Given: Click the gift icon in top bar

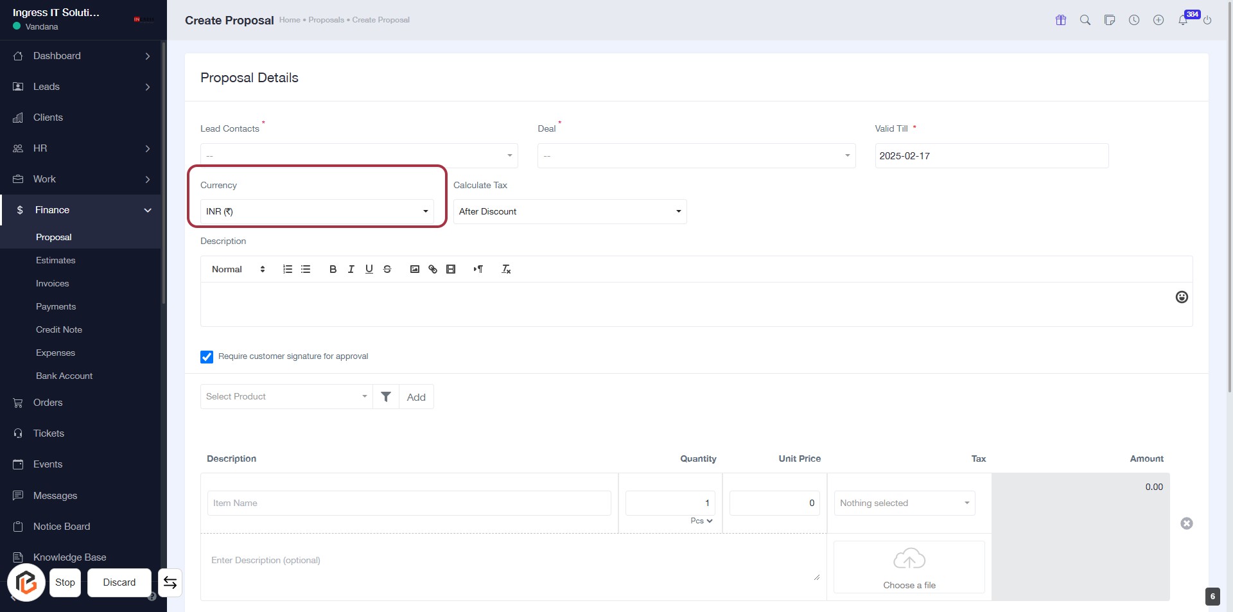Looking at the screenshot, I should pyautogui.click(x=1061, y=20).
